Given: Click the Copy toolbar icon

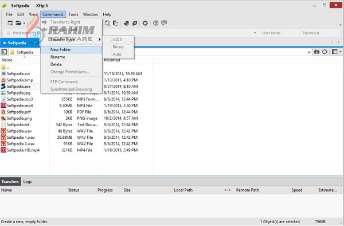Looking at the screenshot, I should point(107,23).
